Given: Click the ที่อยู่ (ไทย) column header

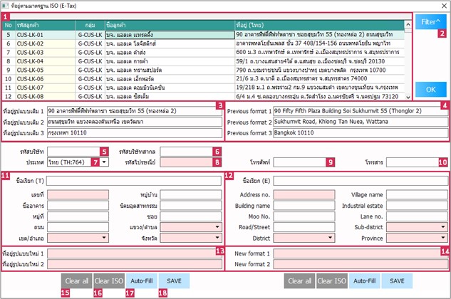Looking at the screenshot, I should 320,26.
